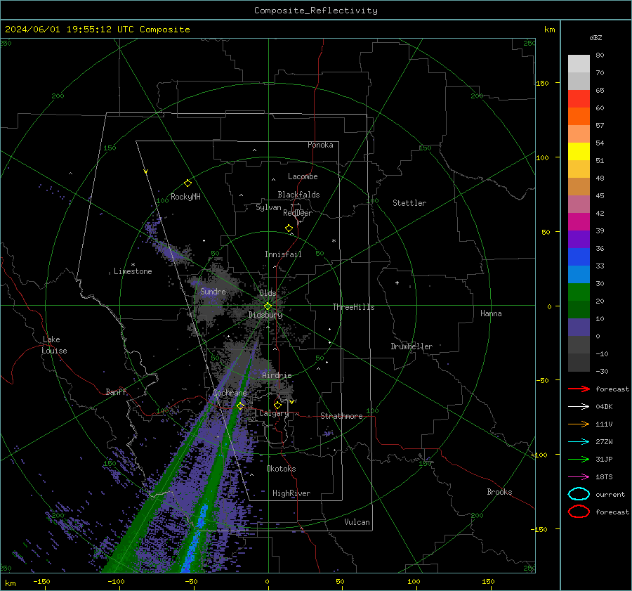632x591 pixels.
Task: Click the light gray 70–80 dBZ swatch
Action: [x=579, y=64]
